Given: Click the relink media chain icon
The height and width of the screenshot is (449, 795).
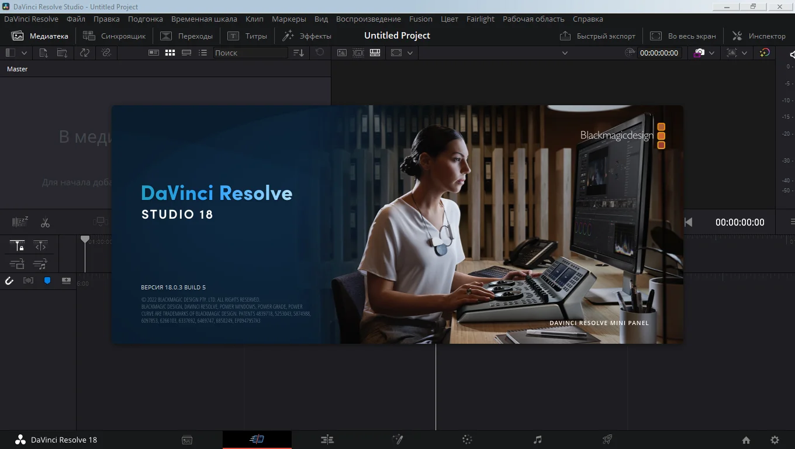Looking at the screenshot, I should click(106, 53).
